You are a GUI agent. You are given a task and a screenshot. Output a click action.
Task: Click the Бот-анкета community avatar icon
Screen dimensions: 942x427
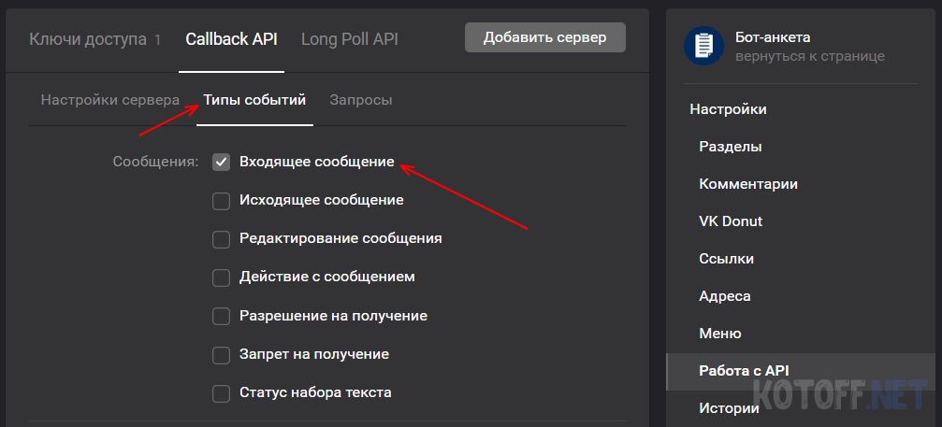703,46
